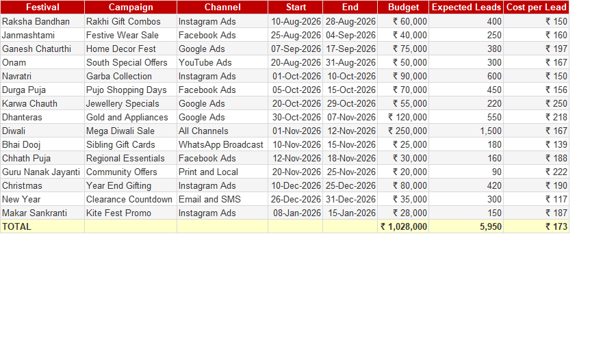
Task: Select the Guru Nanak Jayanti cell
Action: click(42, 172)
